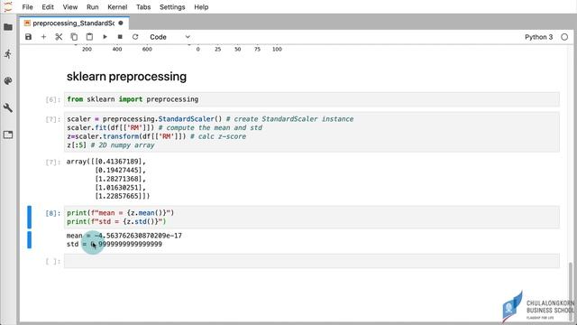Image resolution: width=577 pixels, height=325 pixels.
Task: Click cell prompt number [6]
Action: click(x=52, y=99)
